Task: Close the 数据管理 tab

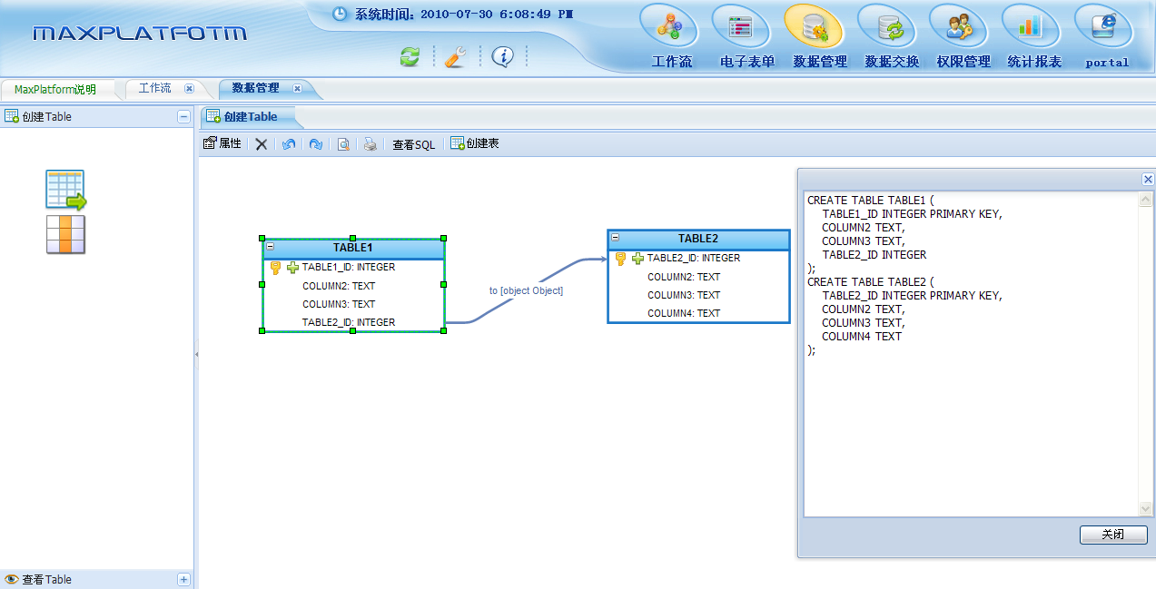Action: pos(297,88)
